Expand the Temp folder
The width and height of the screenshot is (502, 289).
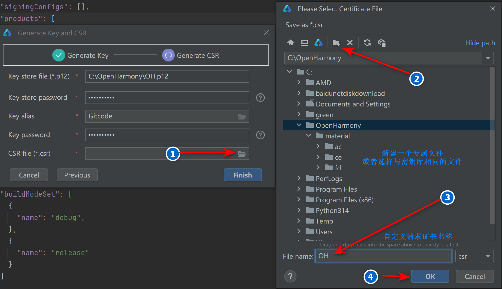[x=299, y=221]
